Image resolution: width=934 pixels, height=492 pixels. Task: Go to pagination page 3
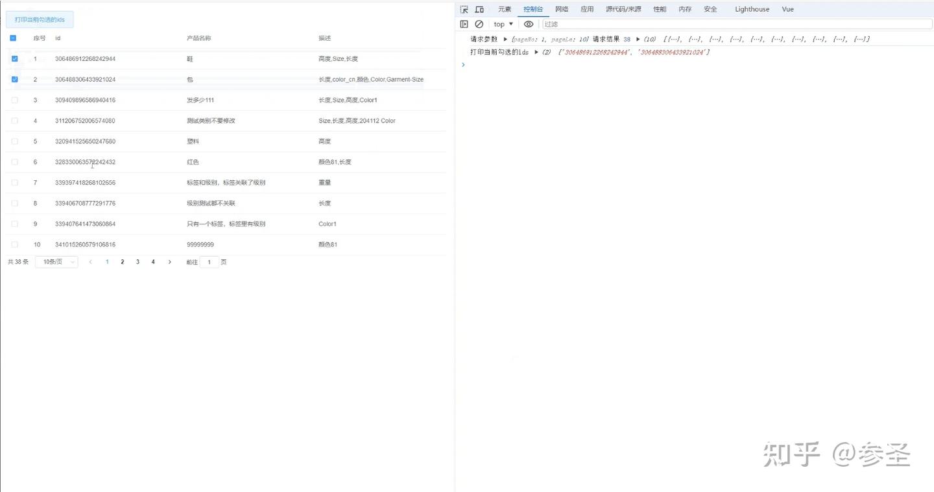[x=138, y=262]
